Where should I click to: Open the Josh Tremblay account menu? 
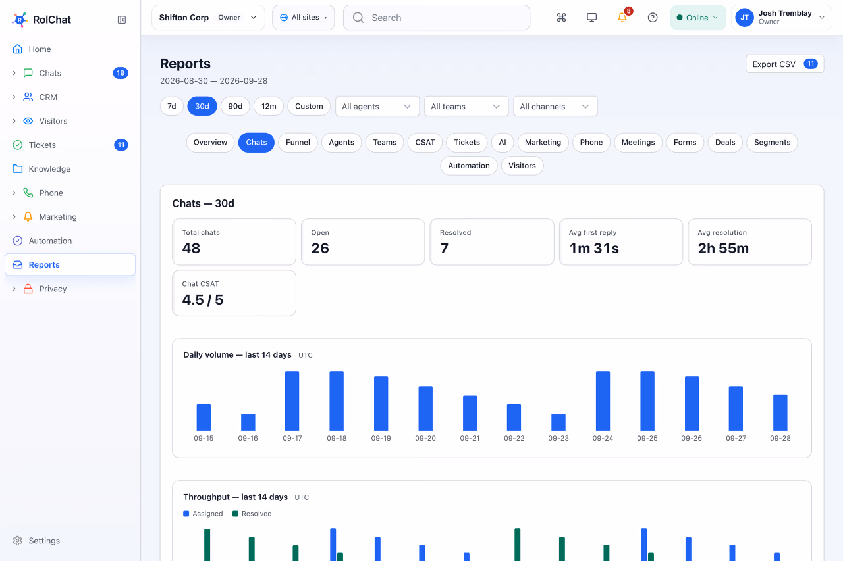pyautogui.click(x=780, y=18)
